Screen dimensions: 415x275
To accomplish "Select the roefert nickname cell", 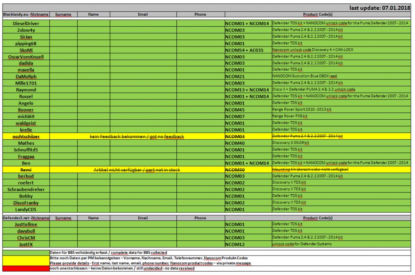I will pyautogui.click(x=26, y=183).
